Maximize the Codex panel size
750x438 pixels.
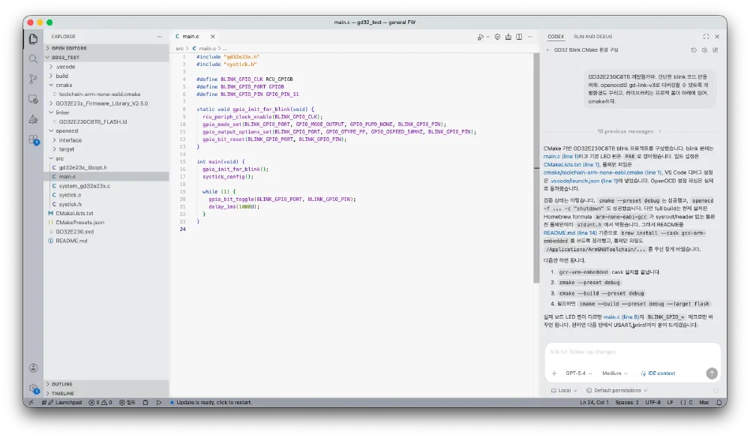(x=706, y=36)
